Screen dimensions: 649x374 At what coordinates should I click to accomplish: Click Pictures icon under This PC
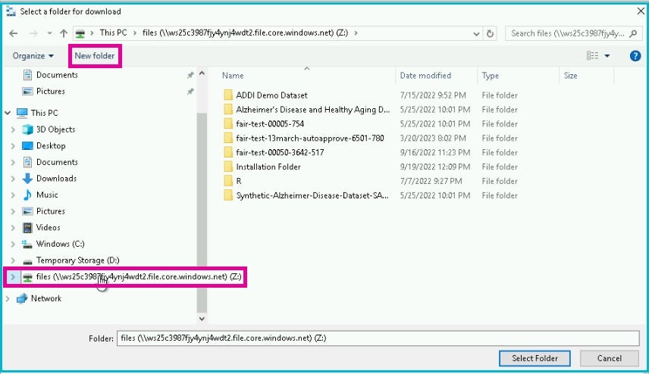coord(27,211)
